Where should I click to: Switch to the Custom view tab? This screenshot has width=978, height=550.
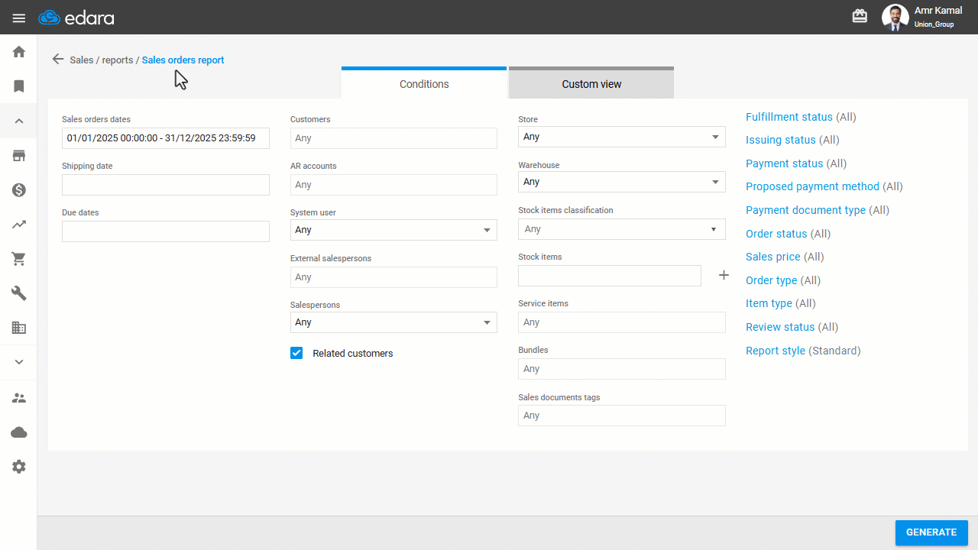click(x=591, y=83)
